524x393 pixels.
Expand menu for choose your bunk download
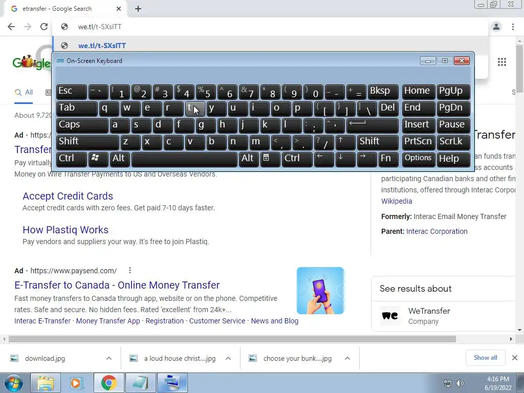[347, 358]
